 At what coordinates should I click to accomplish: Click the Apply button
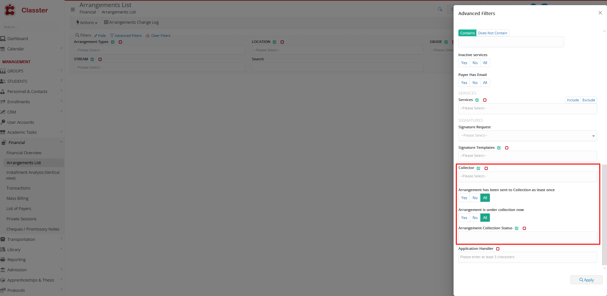coord(586,280)
